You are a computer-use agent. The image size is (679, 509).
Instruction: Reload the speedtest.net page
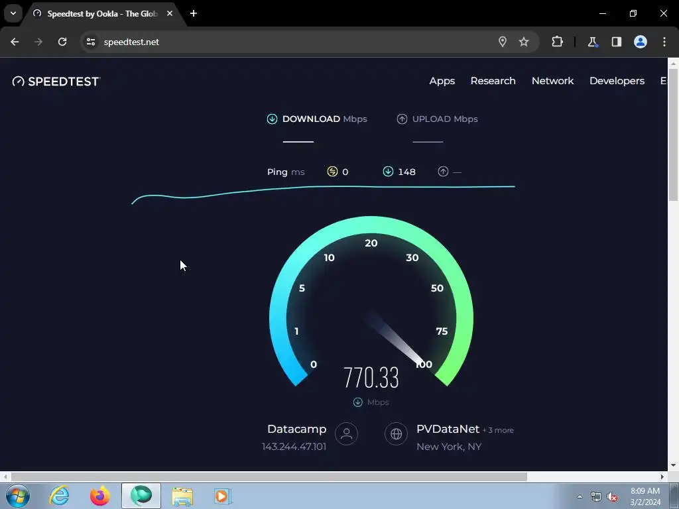pyautogui.click(x=62, y=42)
